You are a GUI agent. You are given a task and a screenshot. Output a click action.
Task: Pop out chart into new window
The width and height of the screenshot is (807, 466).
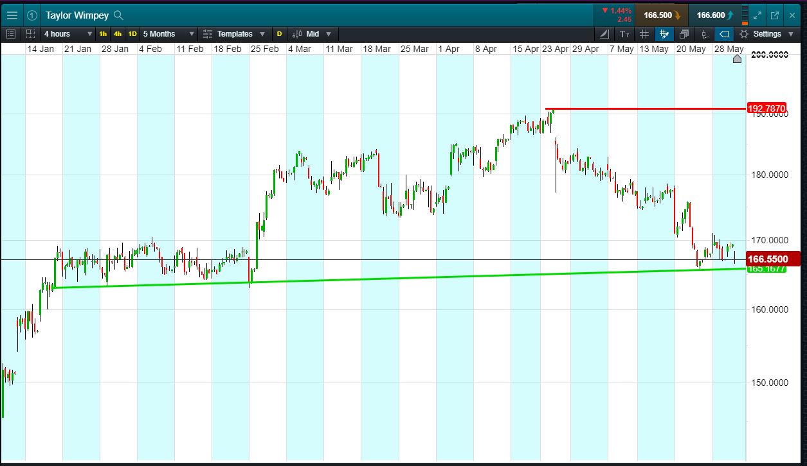coord(775,15)
